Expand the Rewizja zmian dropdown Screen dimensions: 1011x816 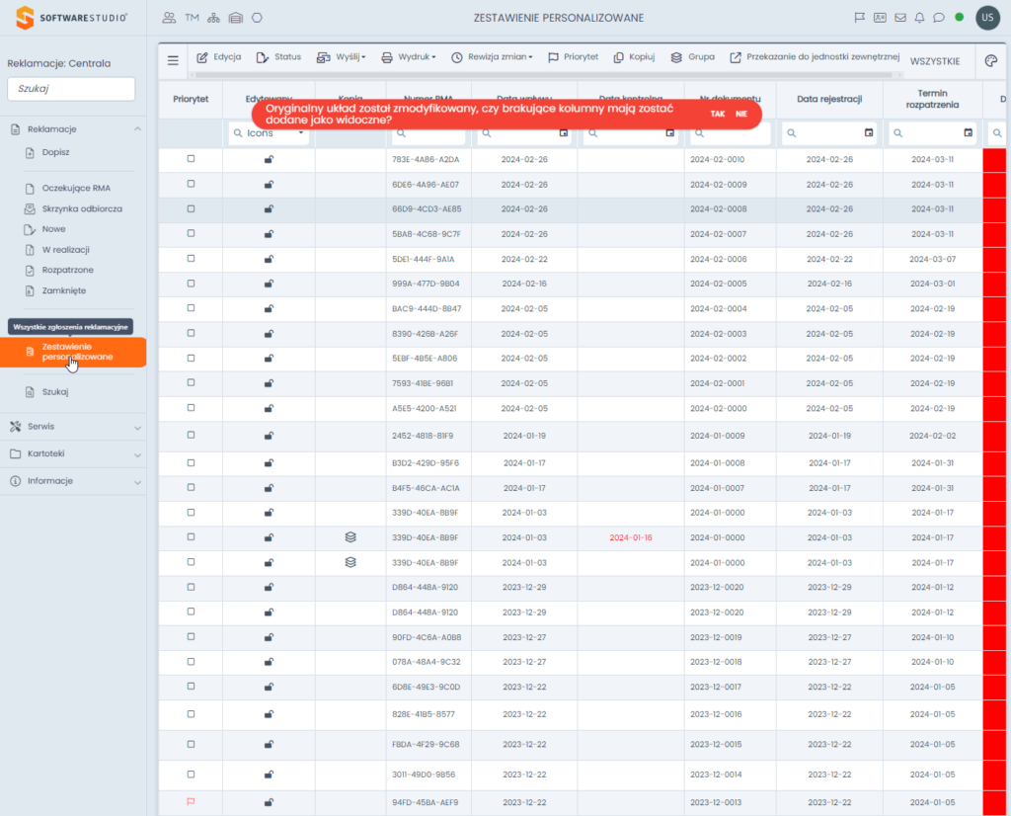coord(492,57)
